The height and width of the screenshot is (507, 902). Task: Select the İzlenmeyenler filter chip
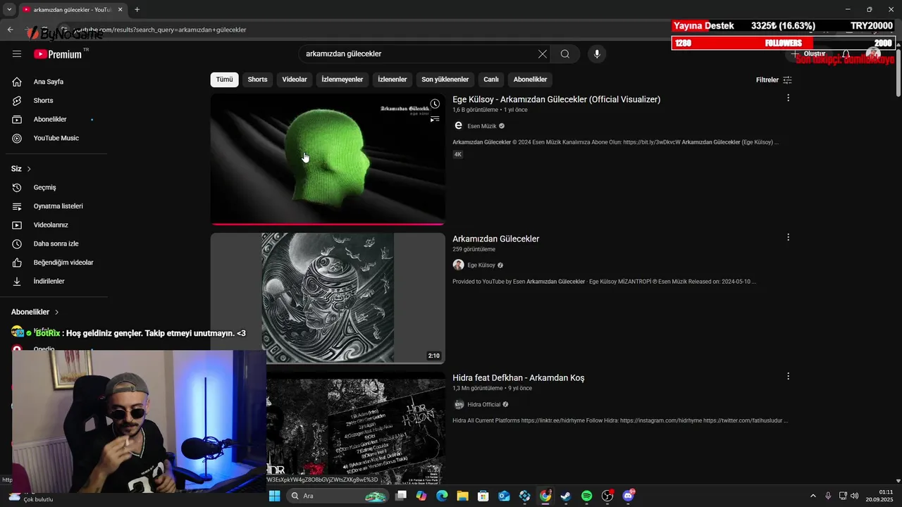click(342, 80)
